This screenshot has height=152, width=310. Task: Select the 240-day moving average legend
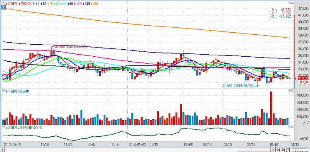pyautogui.click(x=86, y=4)
